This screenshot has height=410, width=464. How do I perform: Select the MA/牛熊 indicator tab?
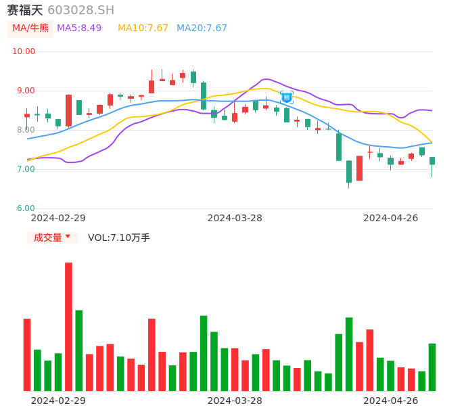coord(30,28)
